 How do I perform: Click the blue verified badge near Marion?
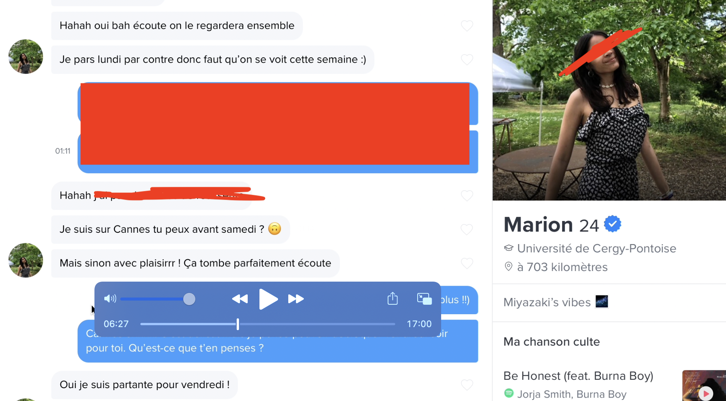[612, 224]
